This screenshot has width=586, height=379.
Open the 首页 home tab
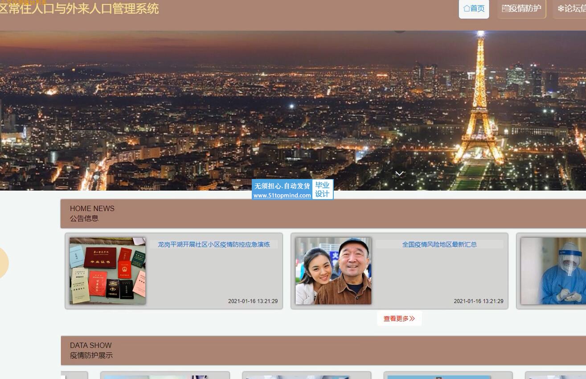tap(474, 8)
